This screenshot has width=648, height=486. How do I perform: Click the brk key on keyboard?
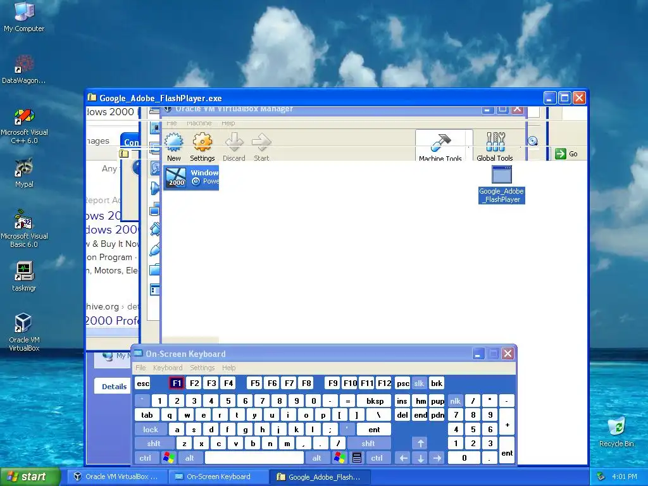437,383
